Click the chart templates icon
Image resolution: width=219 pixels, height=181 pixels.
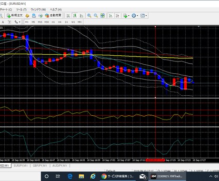(x=142, y=16)
